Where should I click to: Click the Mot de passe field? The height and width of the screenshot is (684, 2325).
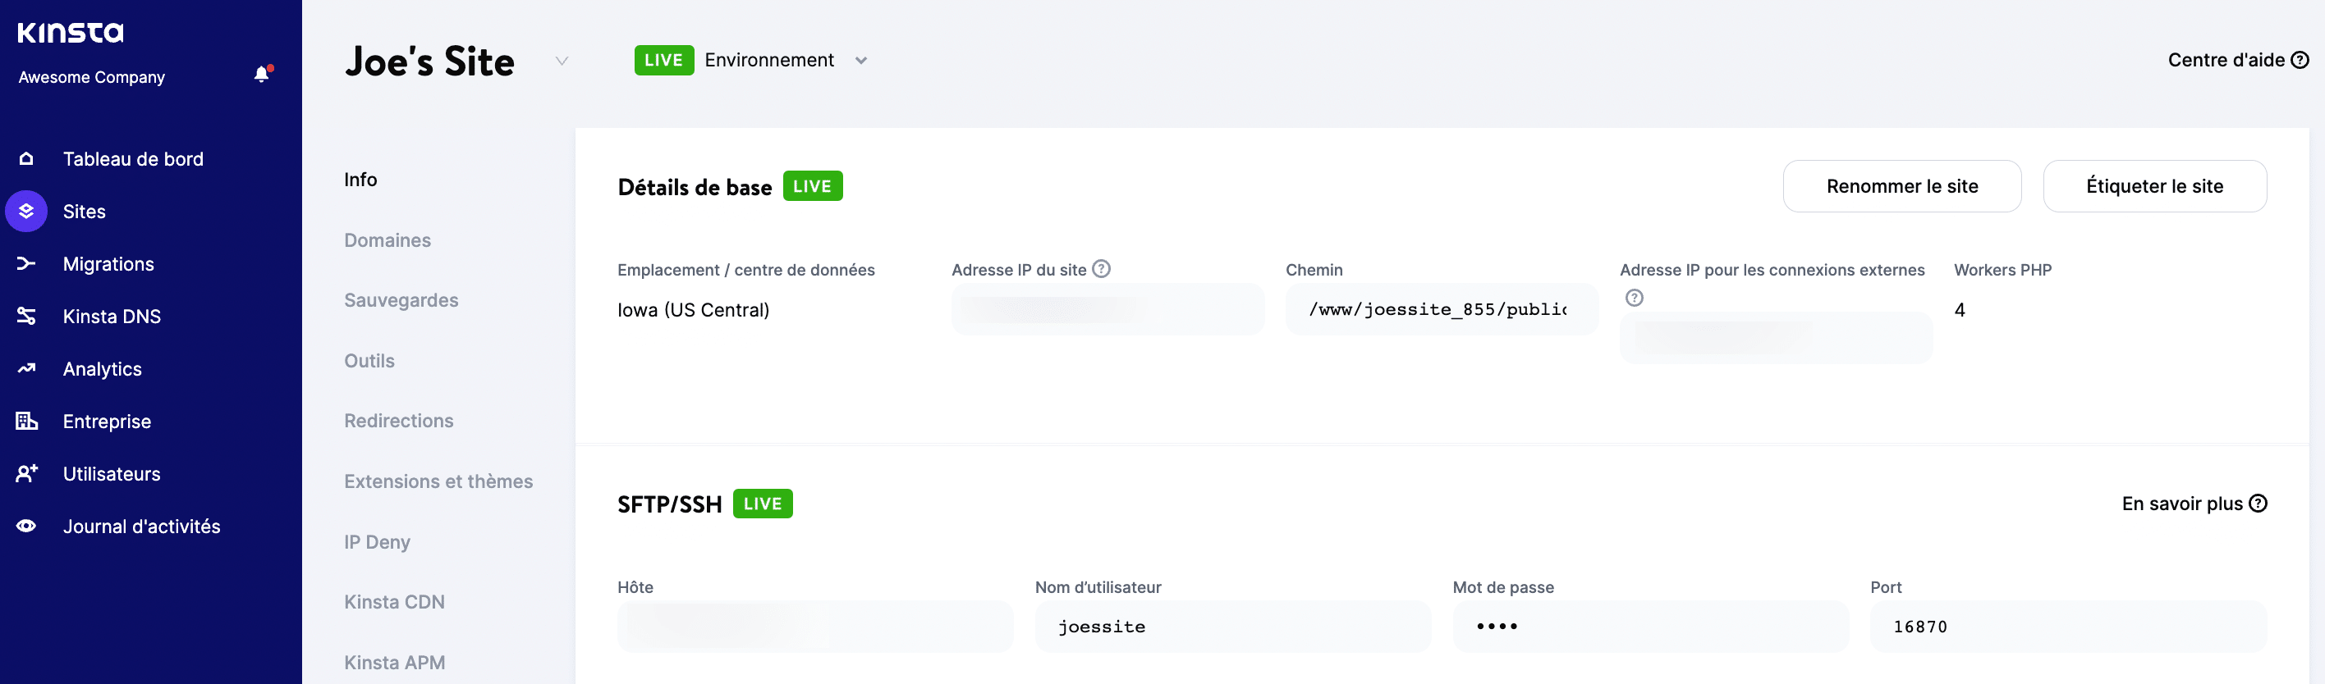point(1650,627)
